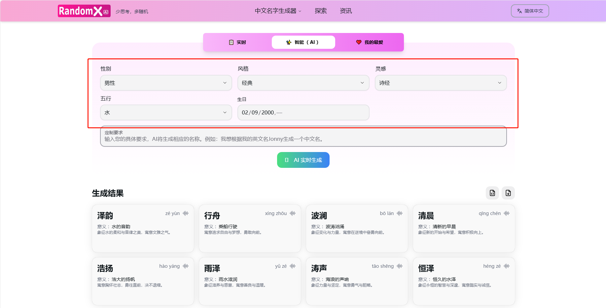
Task: Open the 探索 menu item
Action: tap(320, 11)
